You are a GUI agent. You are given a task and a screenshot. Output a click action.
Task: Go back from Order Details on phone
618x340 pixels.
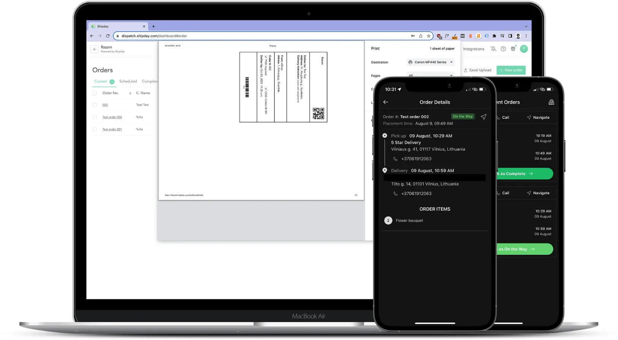[x=386, y=102]
